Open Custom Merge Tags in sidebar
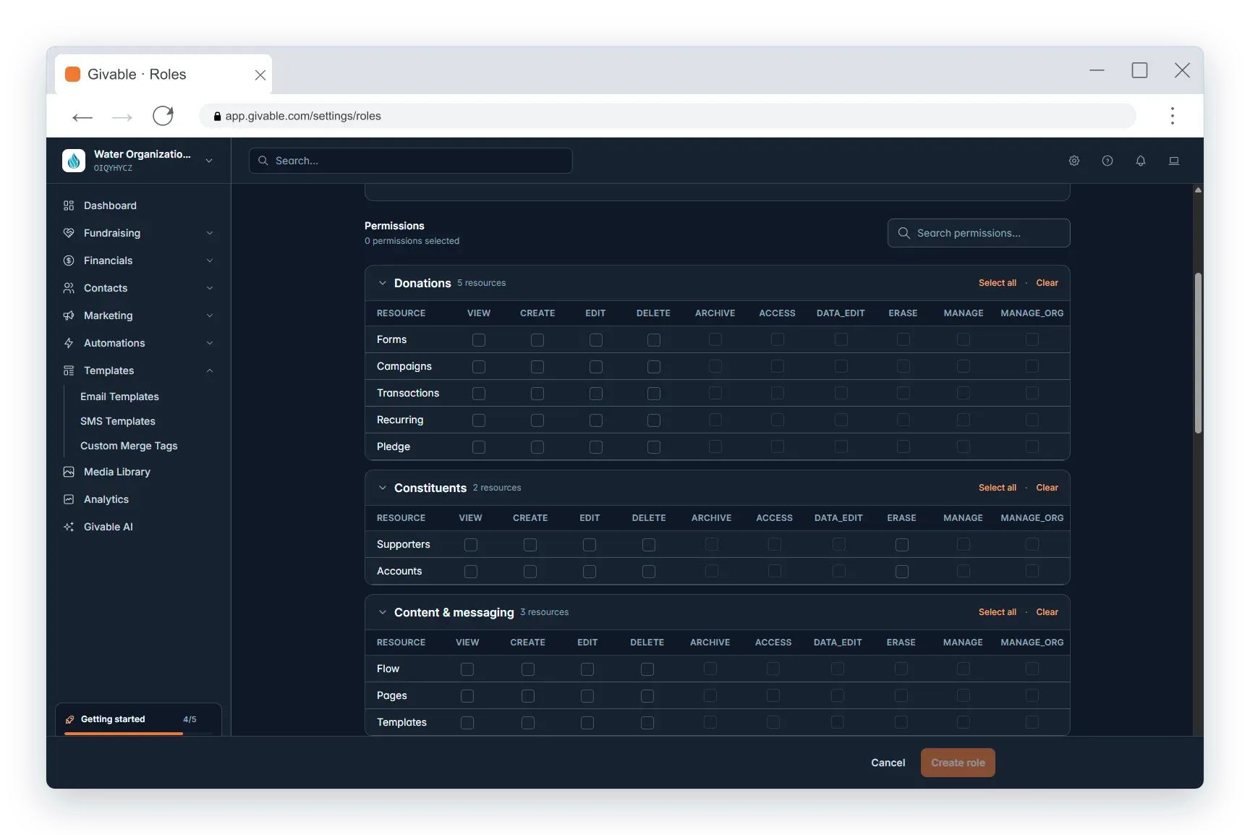This screenshot has width=1250, height=835. click(129, 446)
